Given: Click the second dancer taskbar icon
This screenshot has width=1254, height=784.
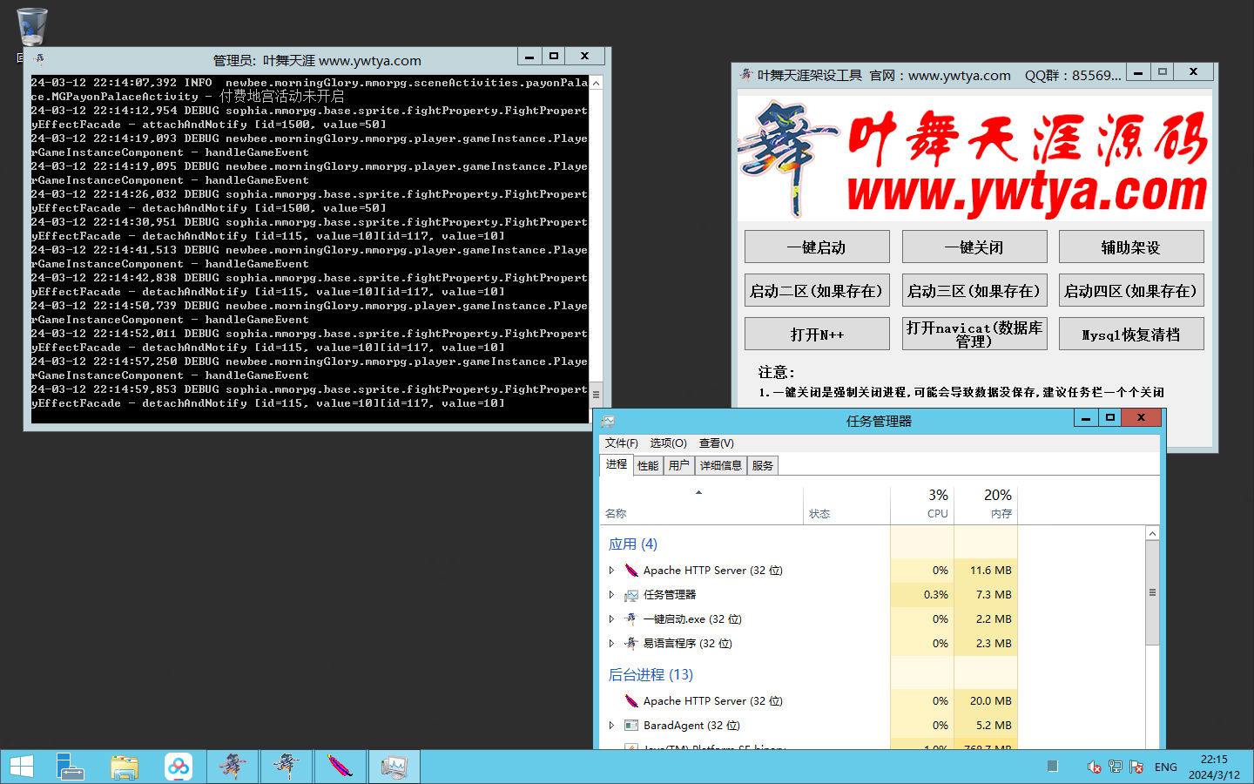Looking at the screenshot, I should tap(286, 767).
